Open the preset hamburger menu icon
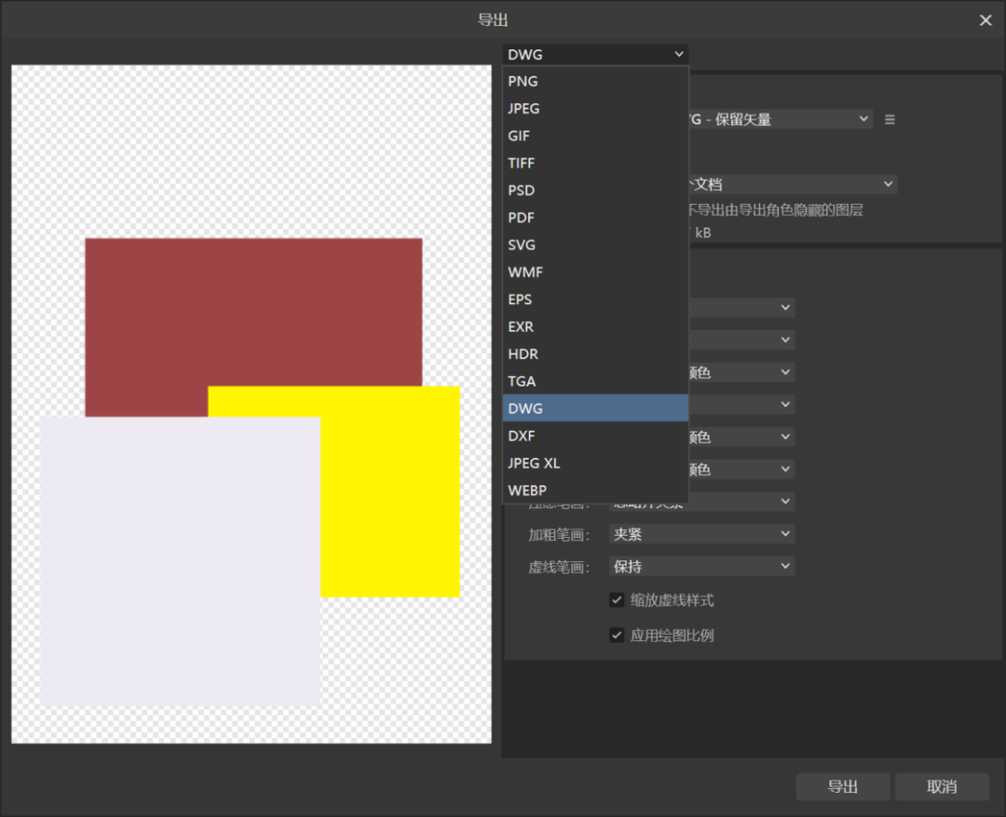This screenshot has width=1006, height=817. click(x=890, y=119)
